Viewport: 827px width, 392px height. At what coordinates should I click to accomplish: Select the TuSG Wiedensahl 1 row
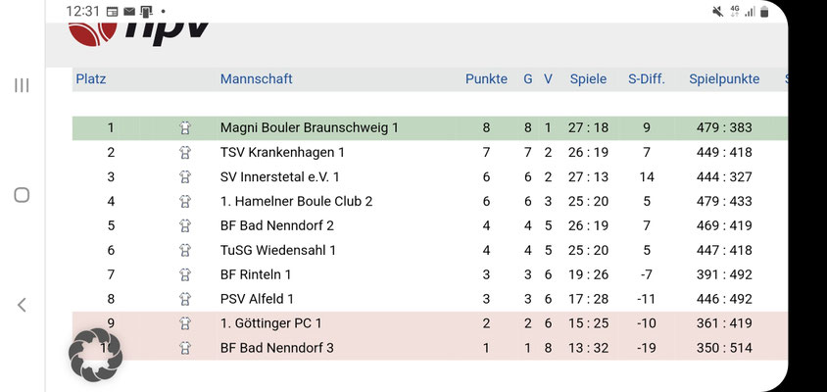coord(430,250)
